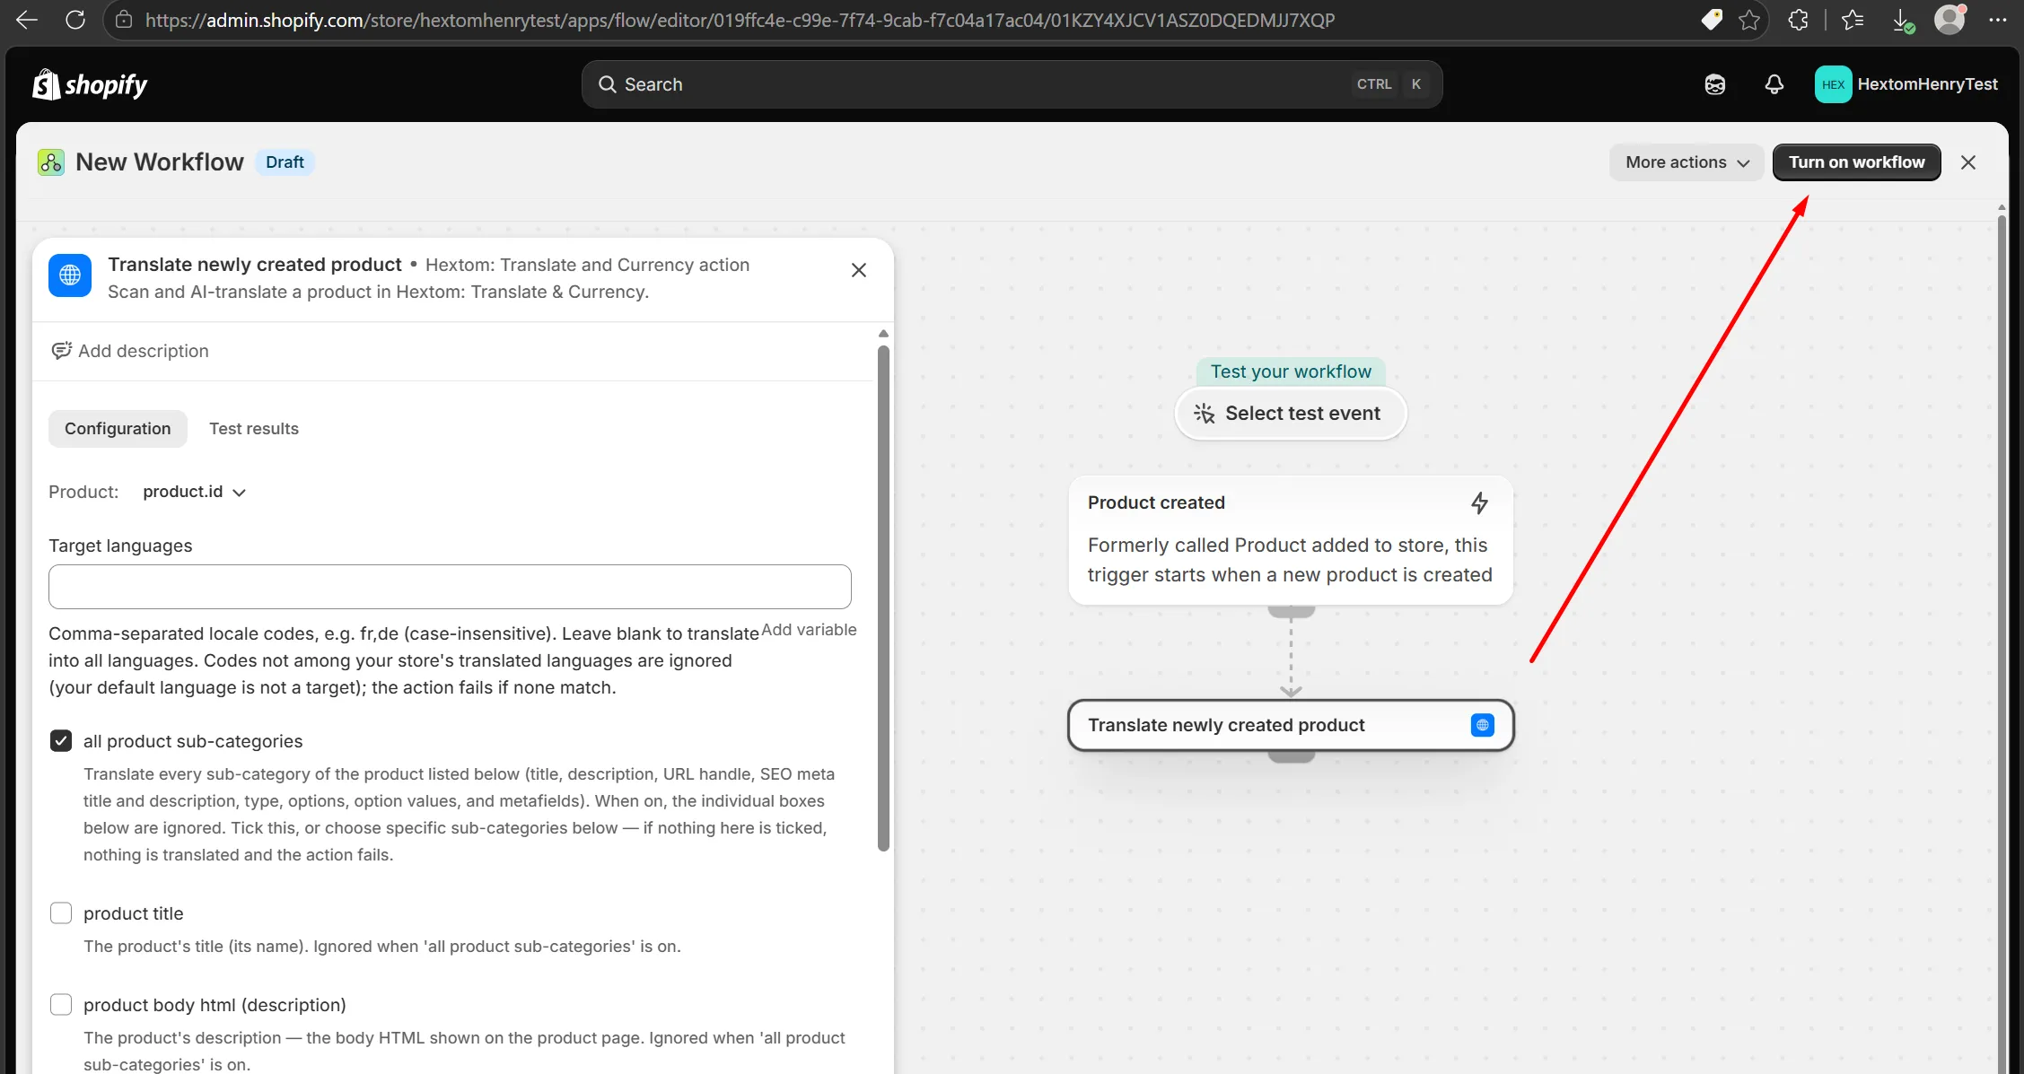The height and width of the screenshot is (1074, 2024).
Task: Open the browser profile avatar
Action: click(1950, 19)
